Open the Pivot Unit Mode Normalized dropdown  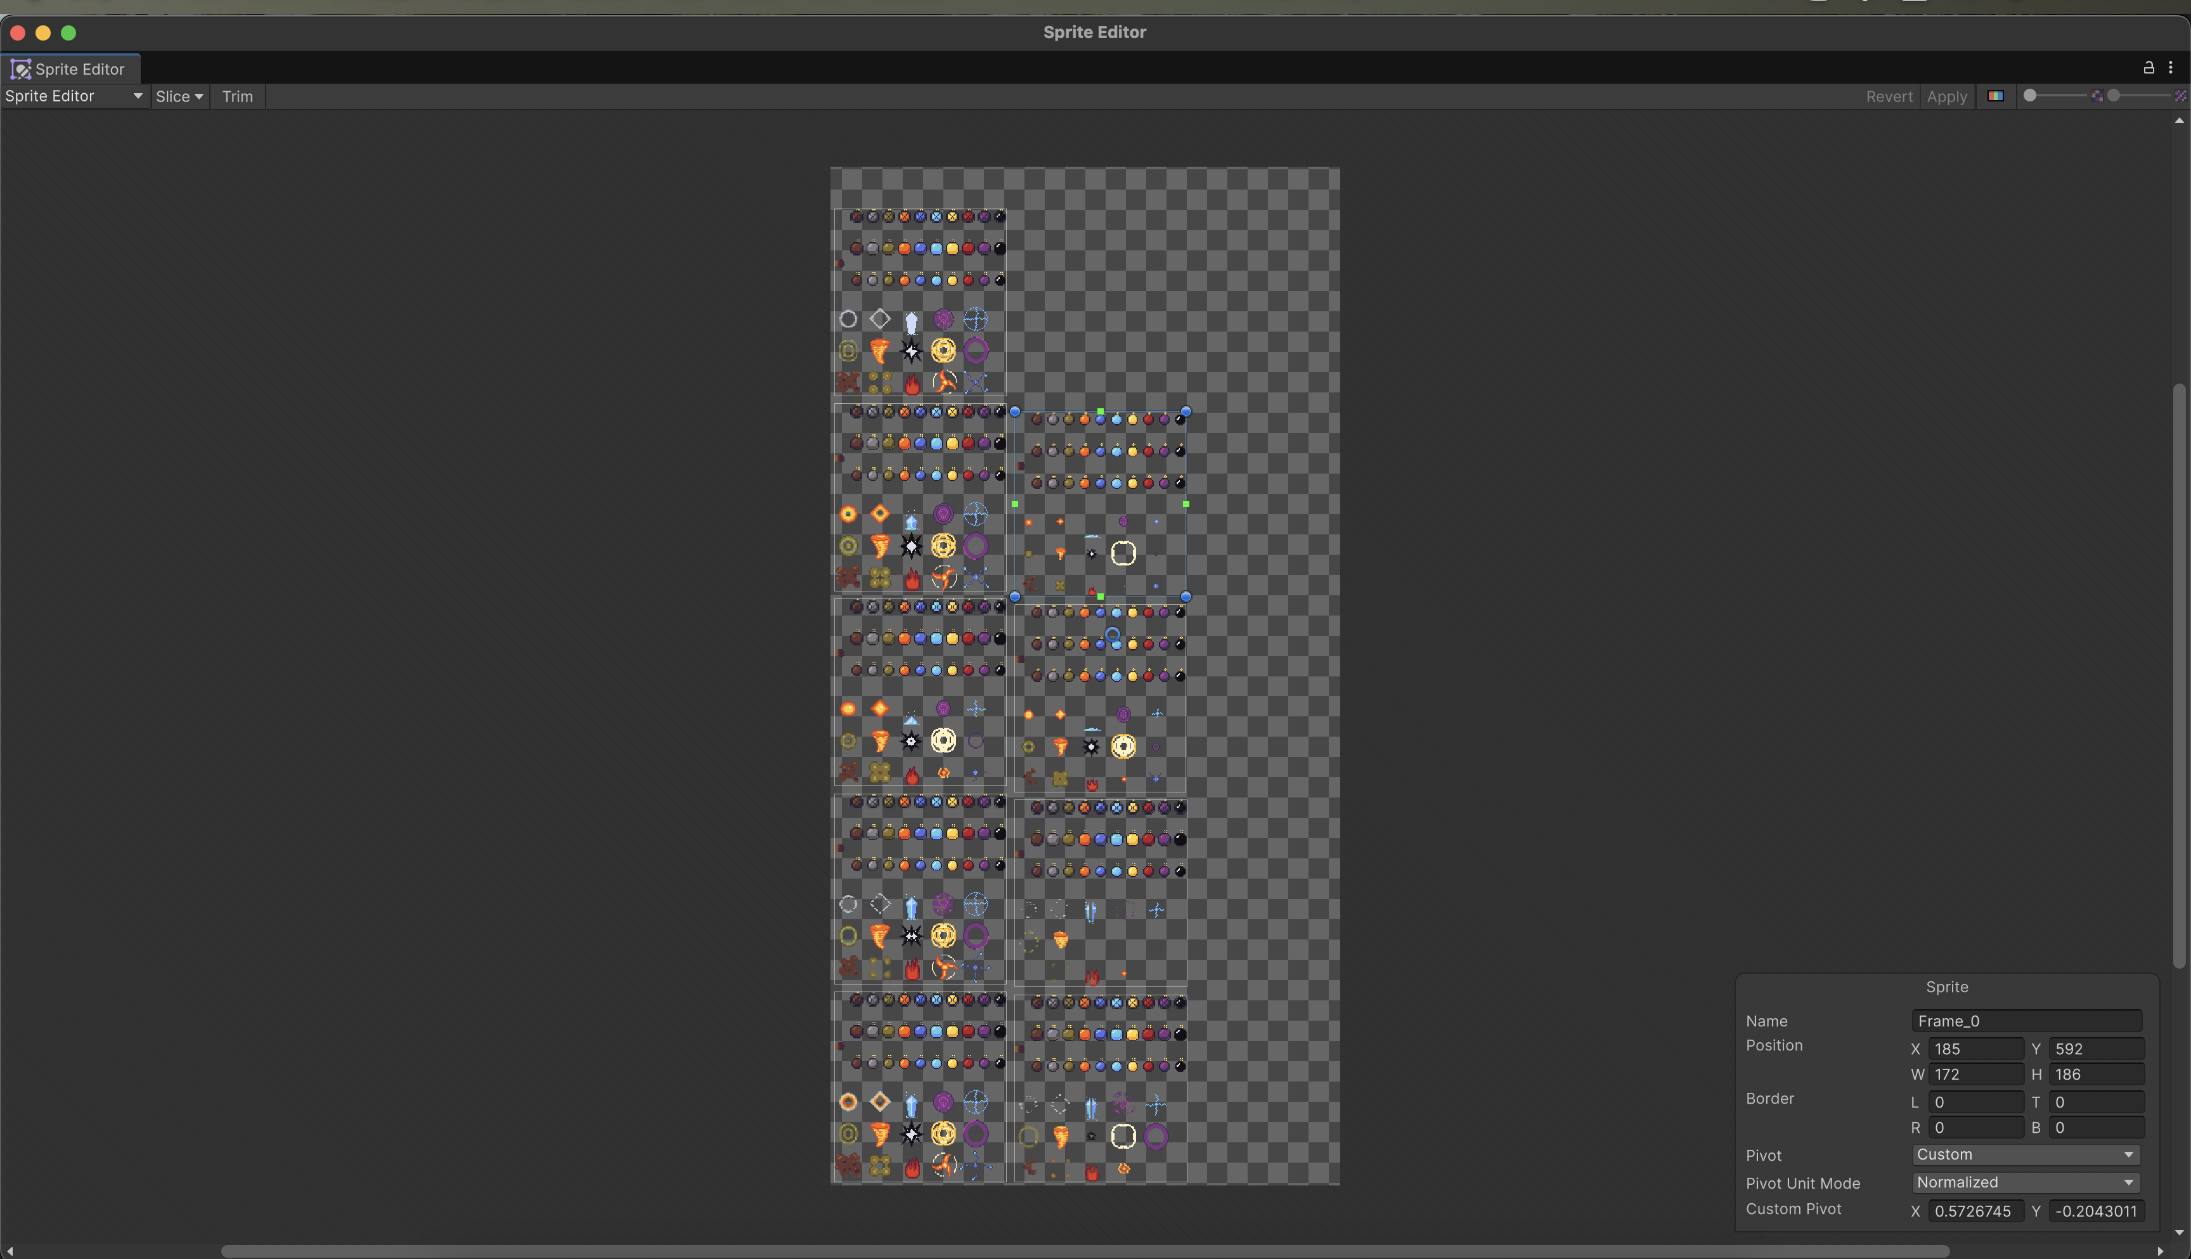2025,1182
